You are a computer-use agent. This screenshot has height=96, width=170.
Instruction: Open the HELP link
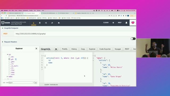click(120, 23)
